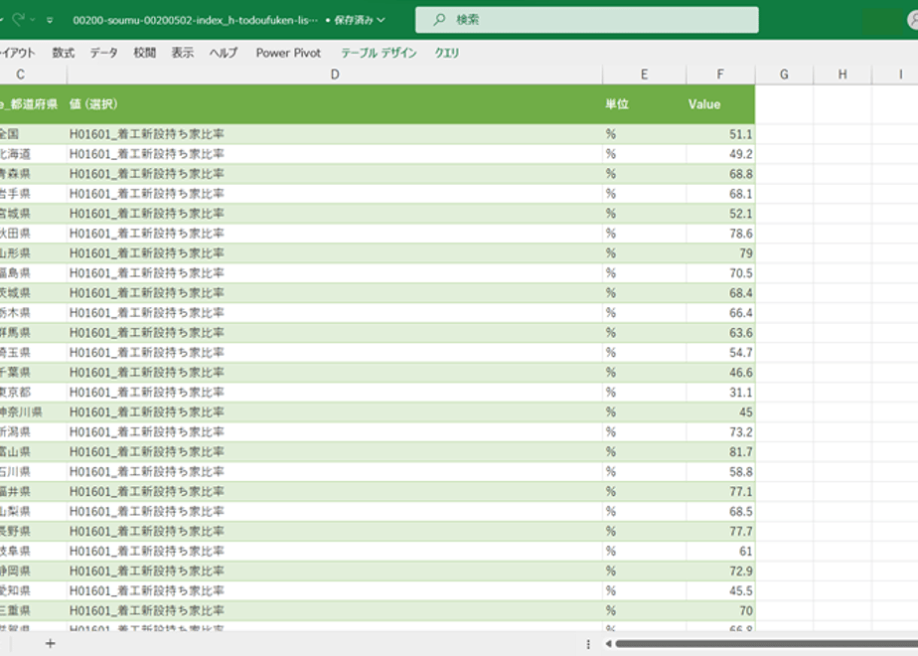Select column D header
This screenshot has height=656, width=918.
[x=334, y=75]
